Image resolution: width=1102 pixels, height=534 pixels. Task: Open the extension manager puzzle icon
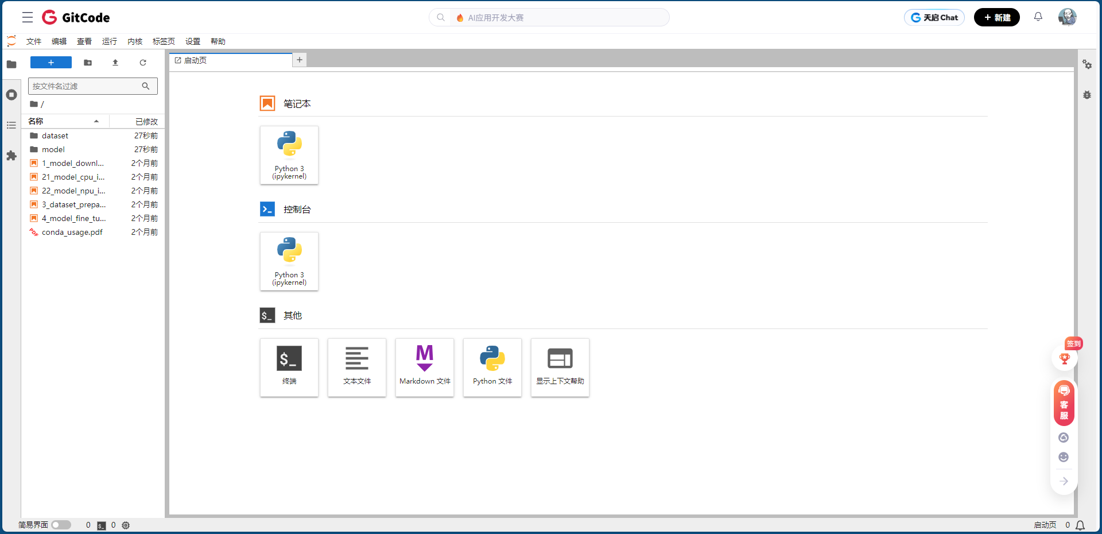pyautogui.click(x=11, y=156)
